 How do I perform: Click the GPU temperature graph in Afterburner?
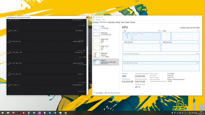point(46,25)
